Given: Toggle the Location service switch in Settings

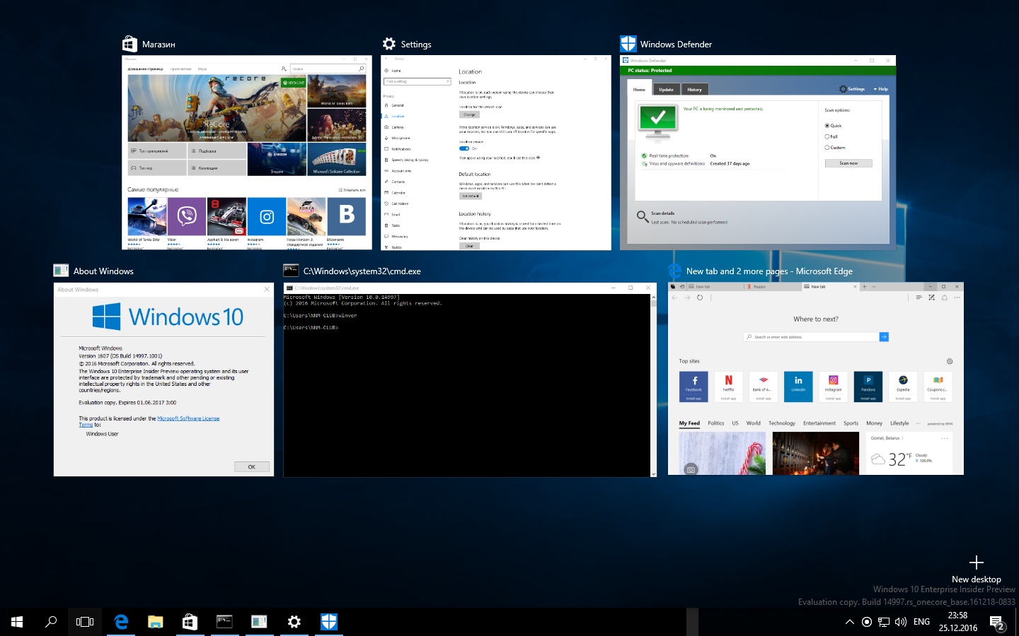Looking at the screenshot, I should [x=464, y=148].
